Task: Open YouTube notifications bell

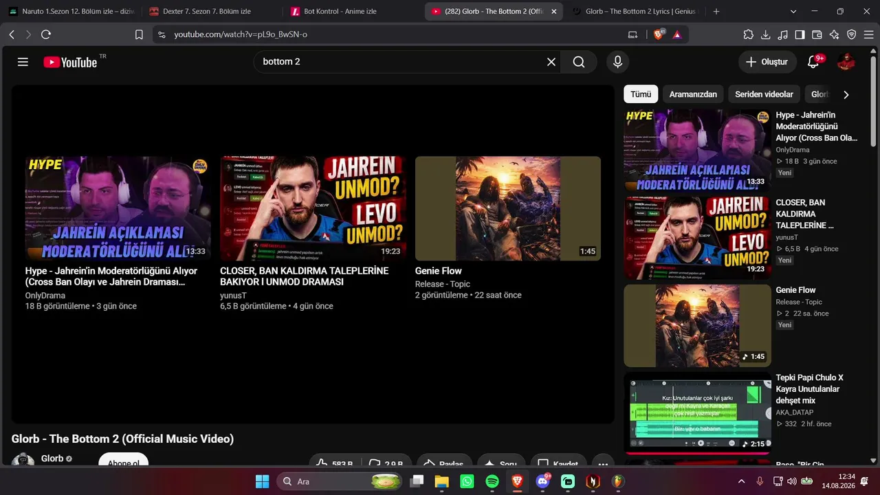Action: (x=813, y=62)
